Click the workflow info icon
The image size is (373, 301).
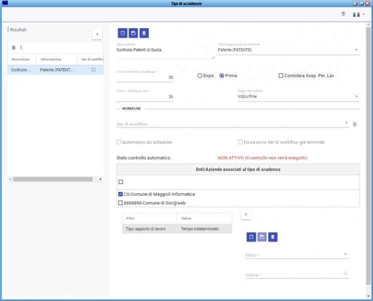(x=355, y=124)
